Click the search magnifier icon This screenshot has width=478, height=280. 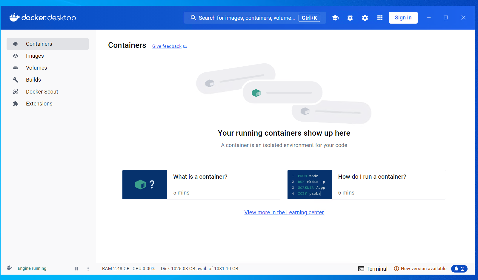[193, 18]
